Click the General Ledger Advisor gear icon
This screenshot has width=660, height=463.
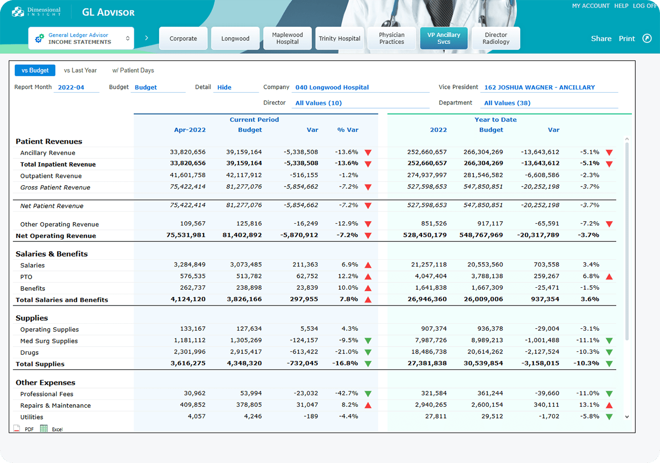pos(39,39)
